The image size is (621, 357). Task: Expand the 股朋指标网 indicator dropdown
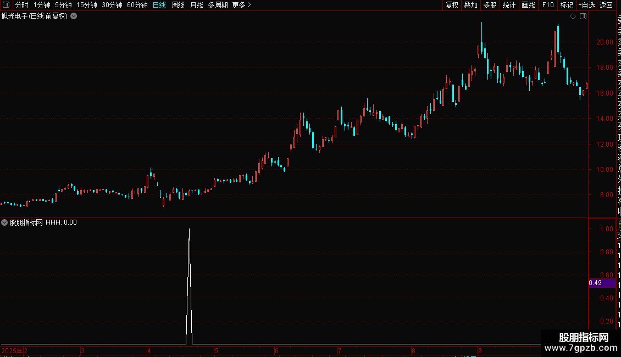coord(4,222)
